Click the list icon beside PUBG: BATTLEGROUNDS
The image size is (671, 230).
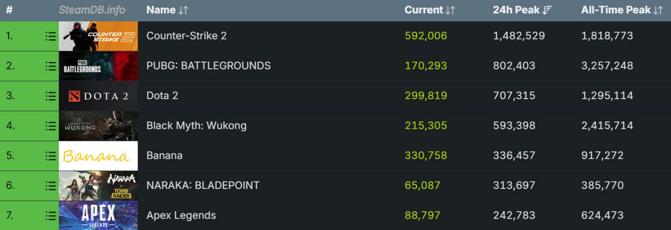pyautogui.click(x=50, y=66)
